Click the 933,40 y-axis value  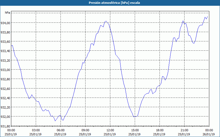[x=5, y=51]
